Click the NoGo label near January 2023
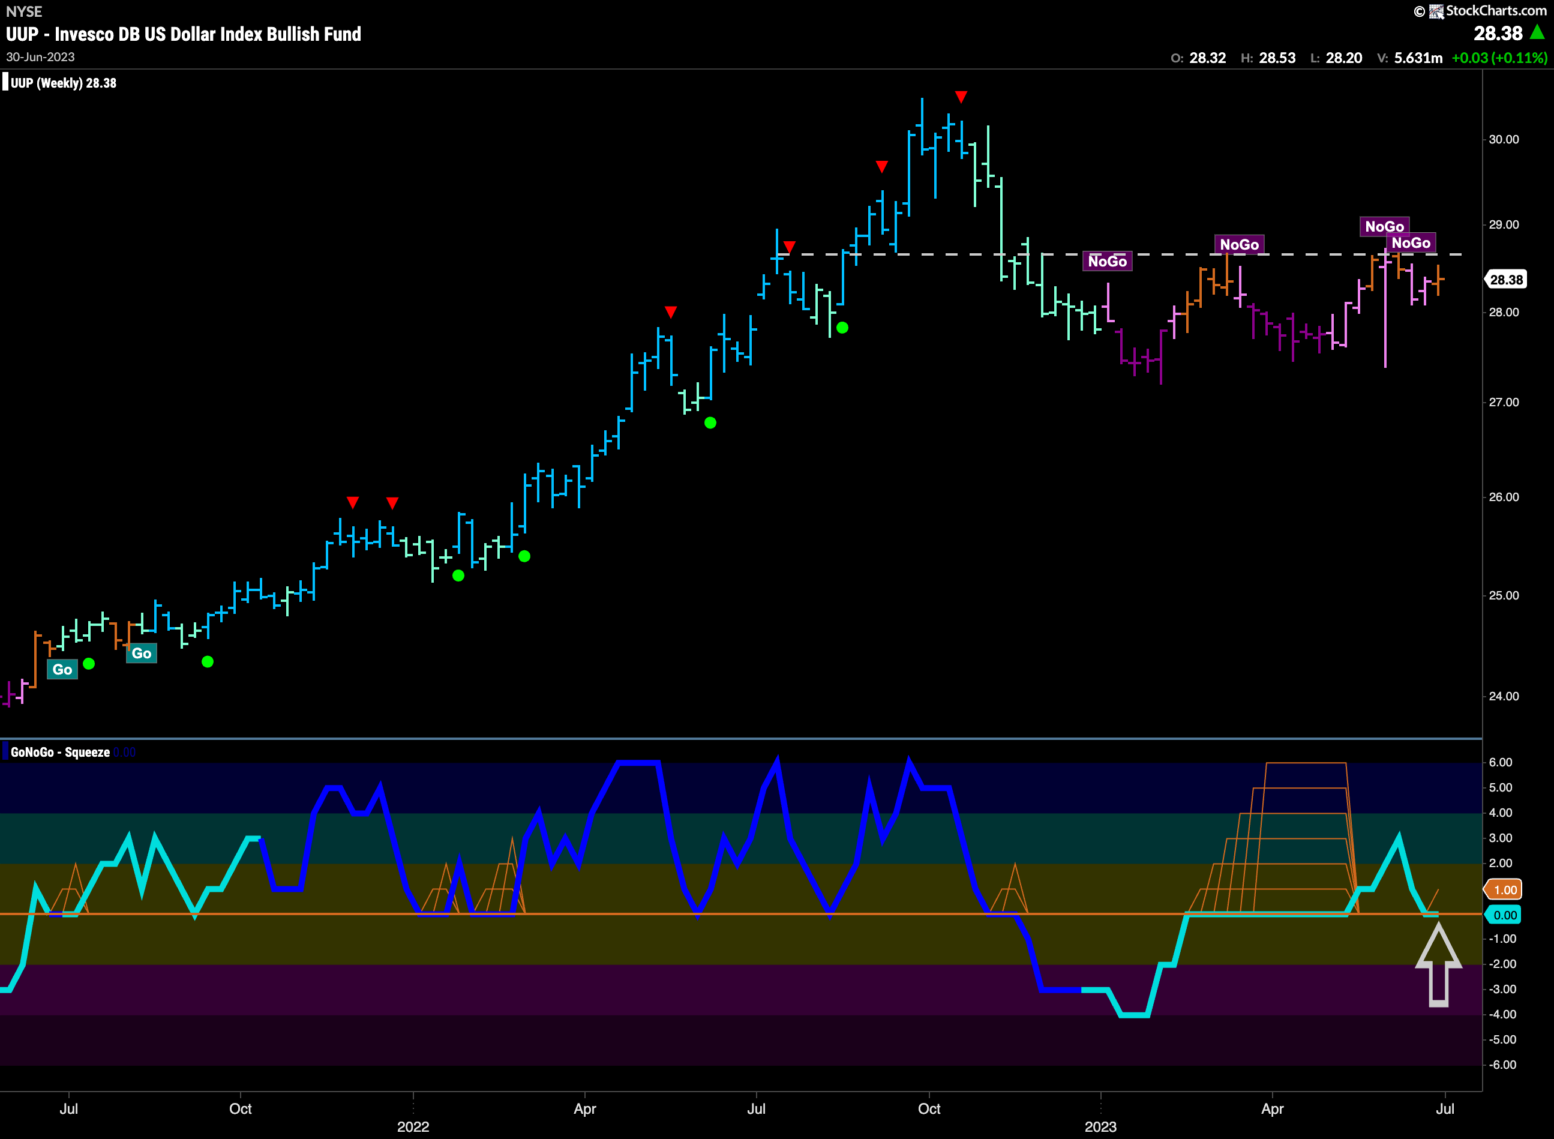 tap(1107, 261)
